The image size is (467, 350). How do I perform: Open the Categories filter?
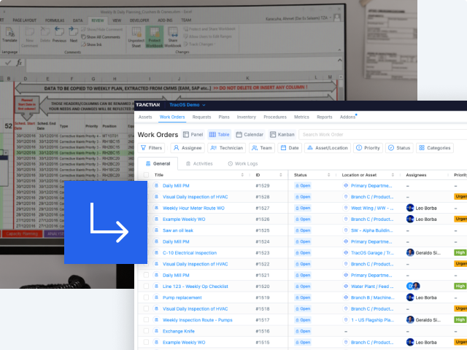[435, 148]
